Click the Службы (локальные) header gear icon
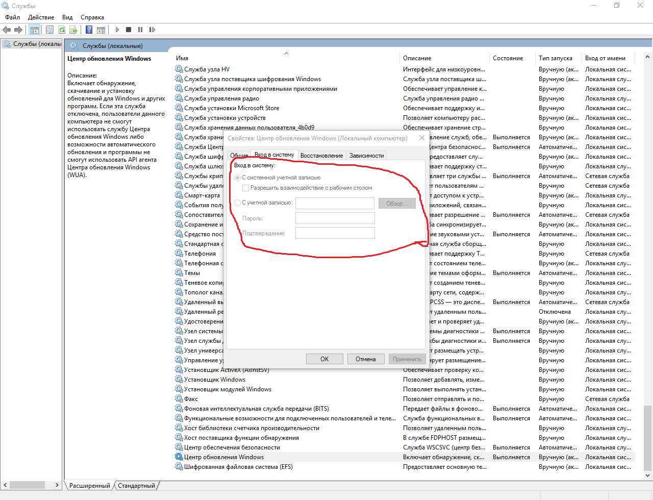The image size is (653, 500). pyautogui.click(x=74, y=46)
